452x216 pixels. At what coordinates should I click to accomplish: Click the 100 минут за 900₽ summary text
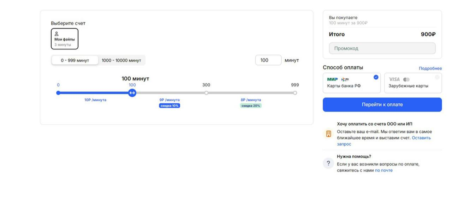tap(348, 23)
